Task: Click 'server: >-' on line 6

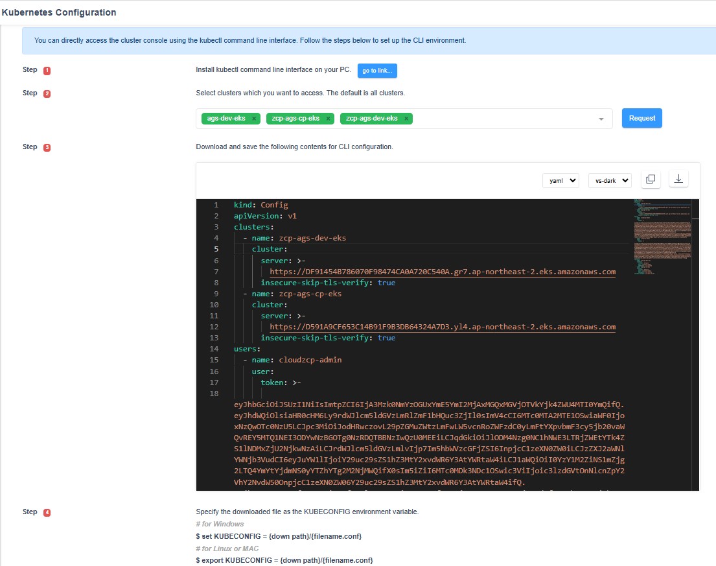Action: pyautogui.click(x=283, y=261)
